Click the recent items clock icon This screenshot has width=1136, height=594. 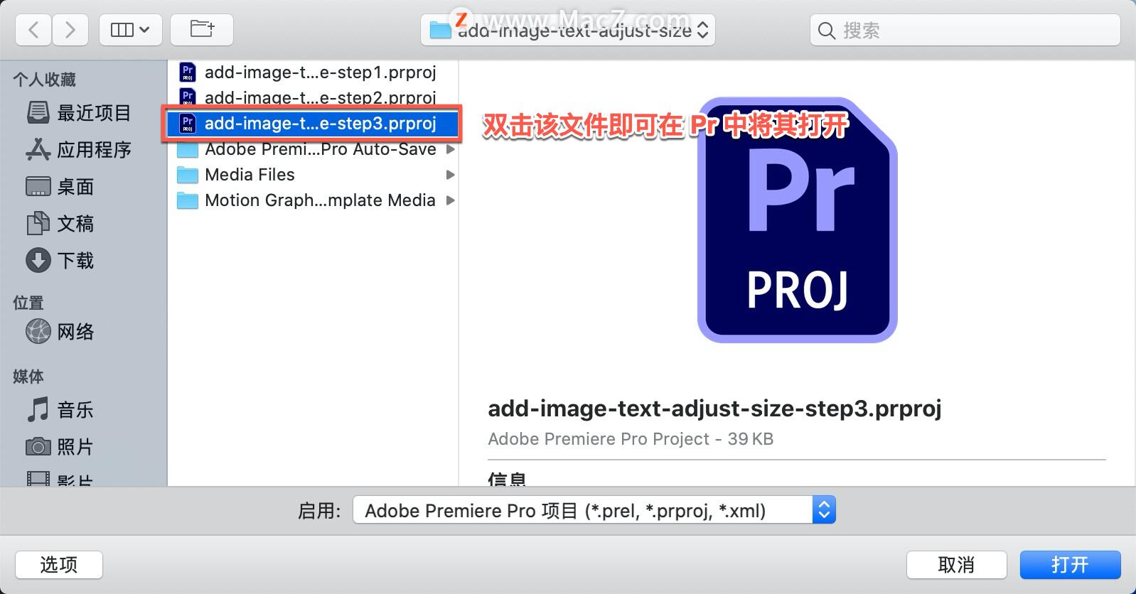[x=38, y=113]
